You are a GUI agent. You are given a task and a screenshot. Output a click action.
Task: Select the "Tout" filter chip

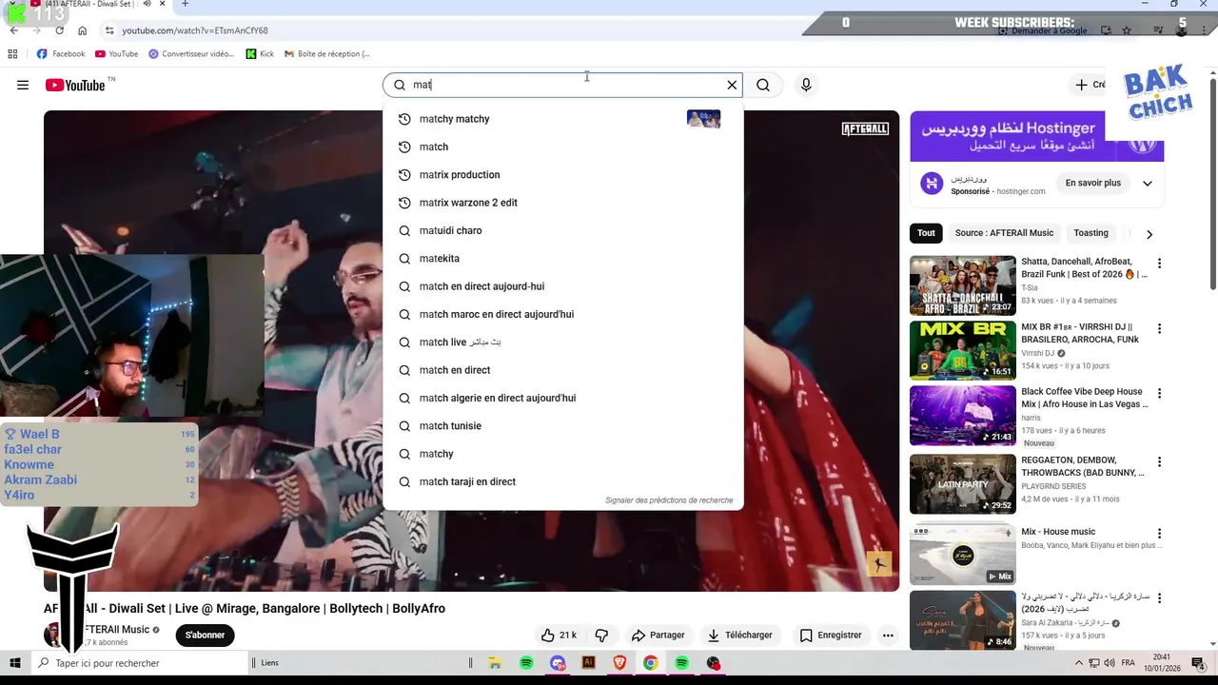(926, 233)
